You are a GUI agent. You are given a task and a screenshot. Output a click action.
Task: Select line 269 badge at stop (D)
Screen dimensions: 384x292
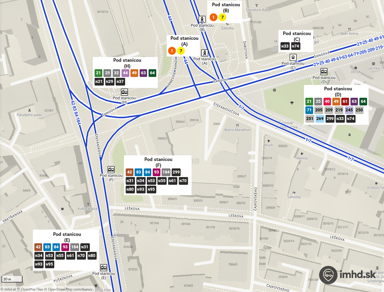pos(320,119)
